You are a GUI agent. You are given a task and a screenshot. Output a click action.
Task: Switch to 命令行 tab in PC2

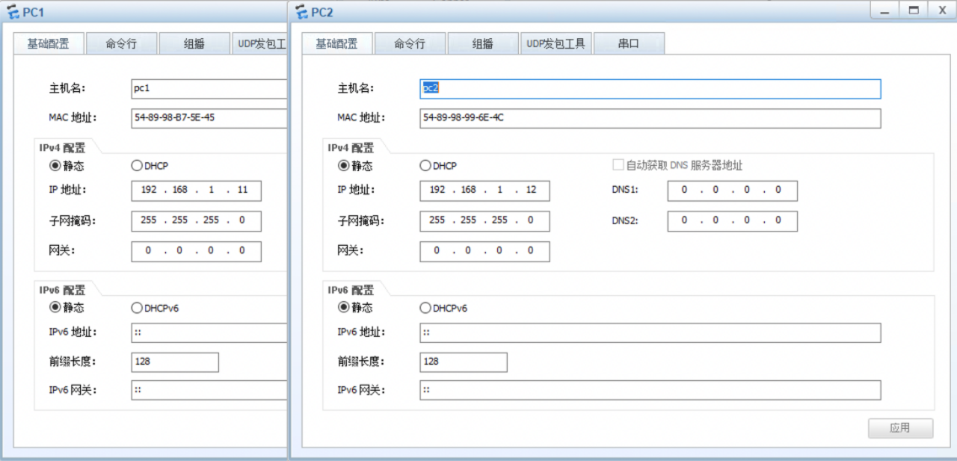pos(410,44)
